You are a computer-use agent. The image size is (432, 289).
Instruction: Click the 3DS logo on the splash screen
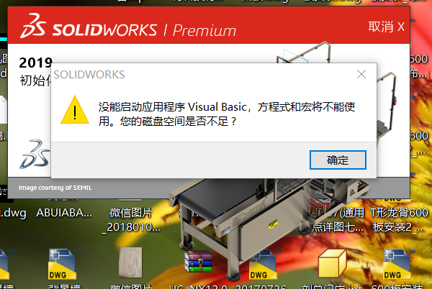pyautogui.click(x=35, y=155)
